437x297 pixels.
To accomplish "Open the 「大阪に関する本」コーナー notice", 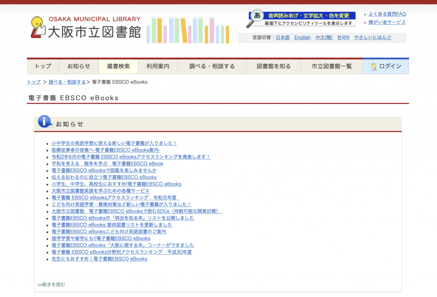I will coord(122,245).
